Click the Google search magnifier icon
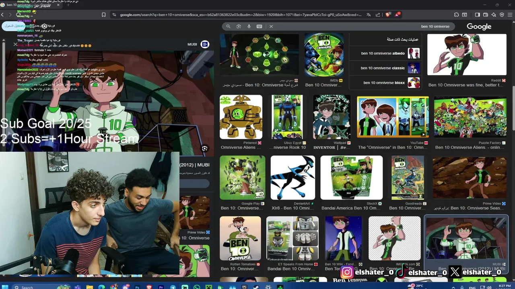This screenshot has height=289, width=515. click(x=228, y=26)
